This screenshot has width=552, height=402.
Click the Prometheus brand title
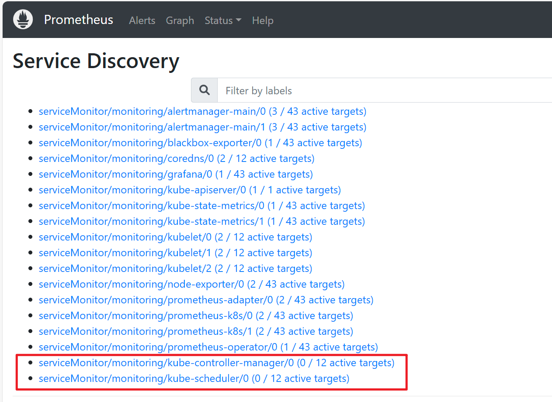79,20
